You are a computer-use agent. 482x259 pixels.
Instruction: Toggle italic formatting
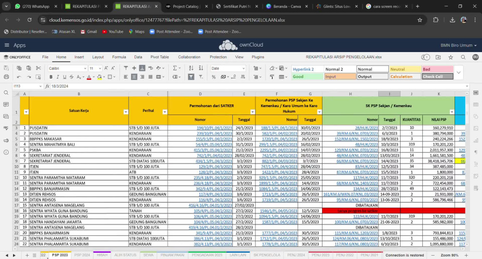pos(58,77)
